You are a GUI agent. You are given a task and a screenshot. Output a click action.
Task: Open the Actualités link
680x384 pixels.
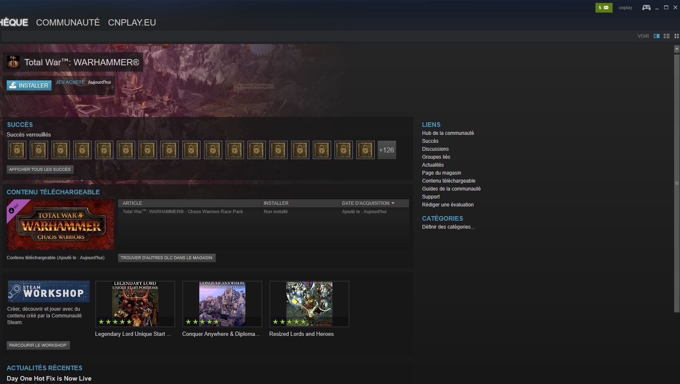[433, 165]
